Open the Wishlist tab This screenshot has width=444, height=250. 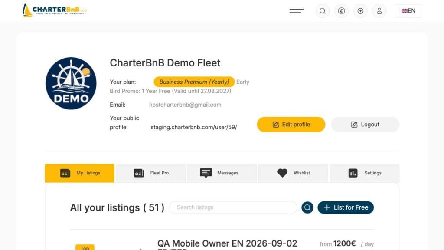[294, 173]
